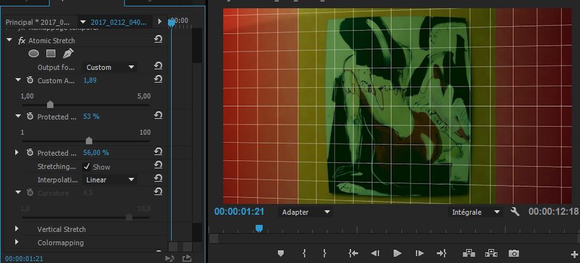Click the 2017_0212_040 sequence clip link
The width and height of the screenshot is (580, 263).
[118, 22]
